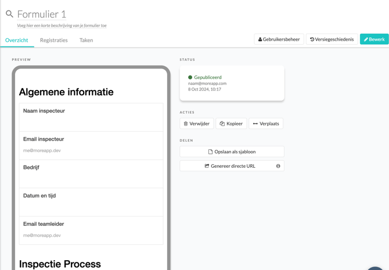
Task: Duplicate the form using Kopieer
Action: 231,124
